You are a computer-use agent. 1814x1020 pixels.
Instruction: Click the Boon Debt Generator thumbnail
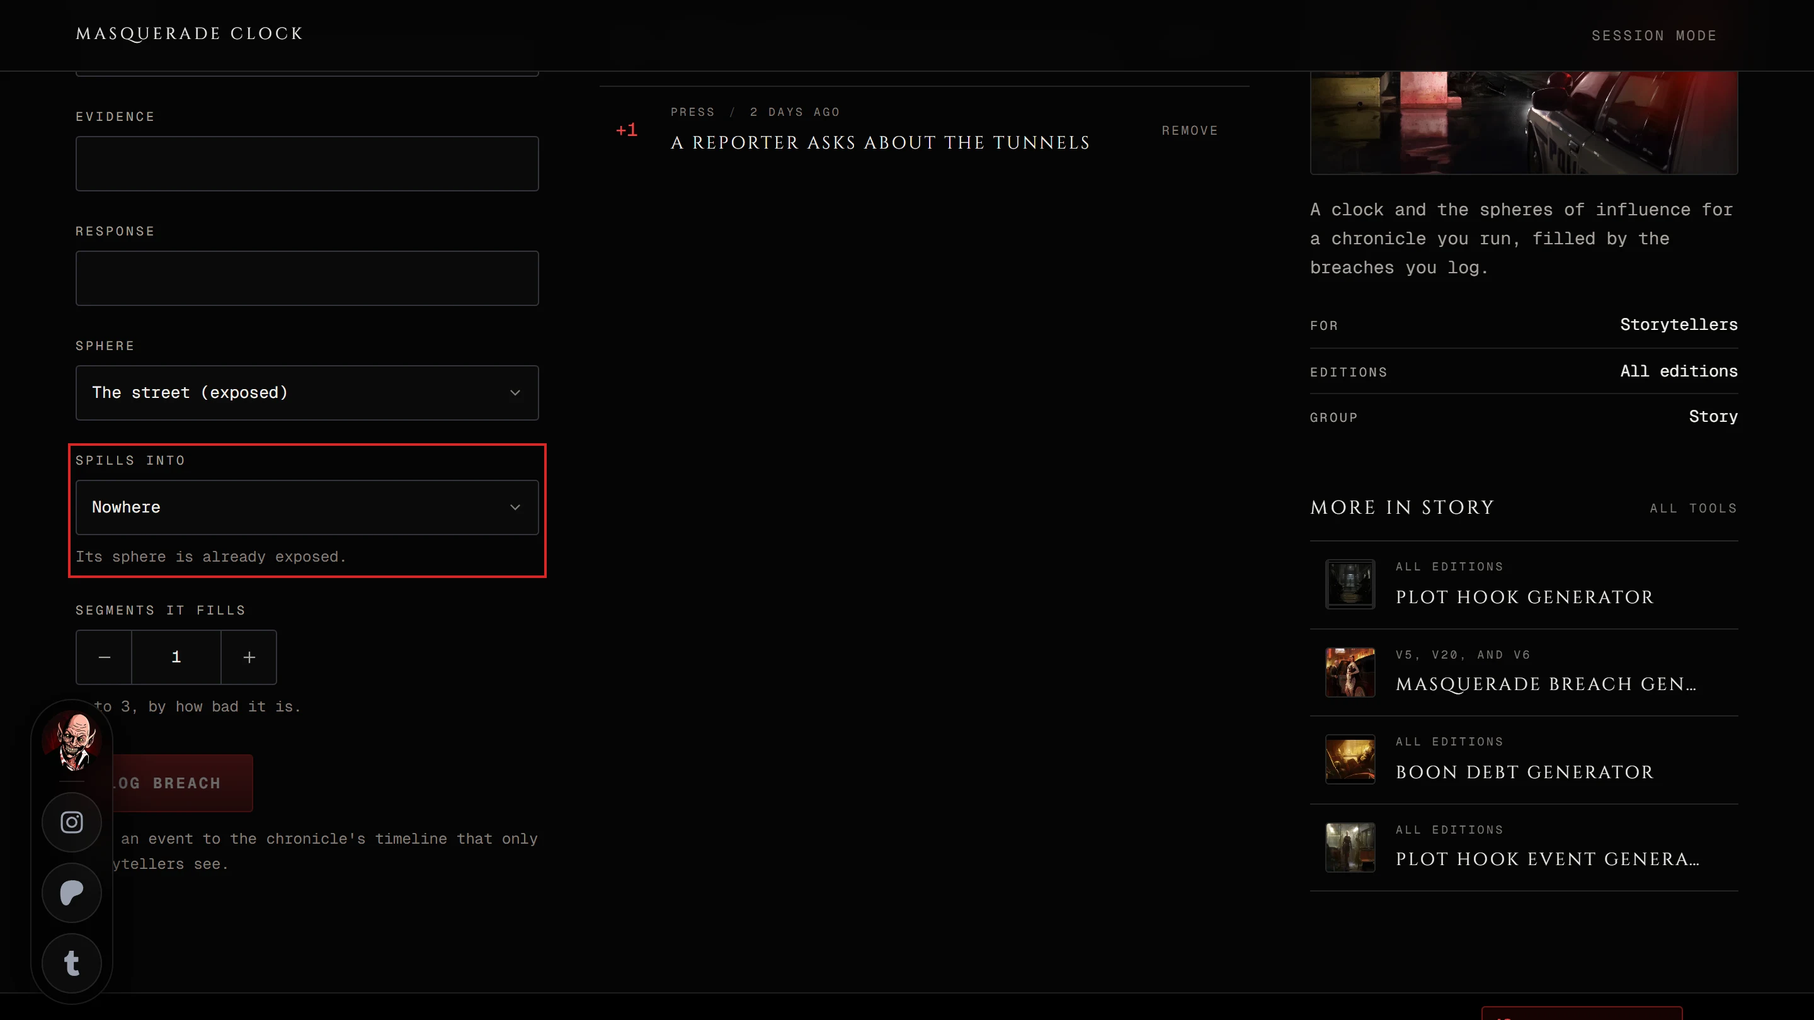pos(1350,759)
